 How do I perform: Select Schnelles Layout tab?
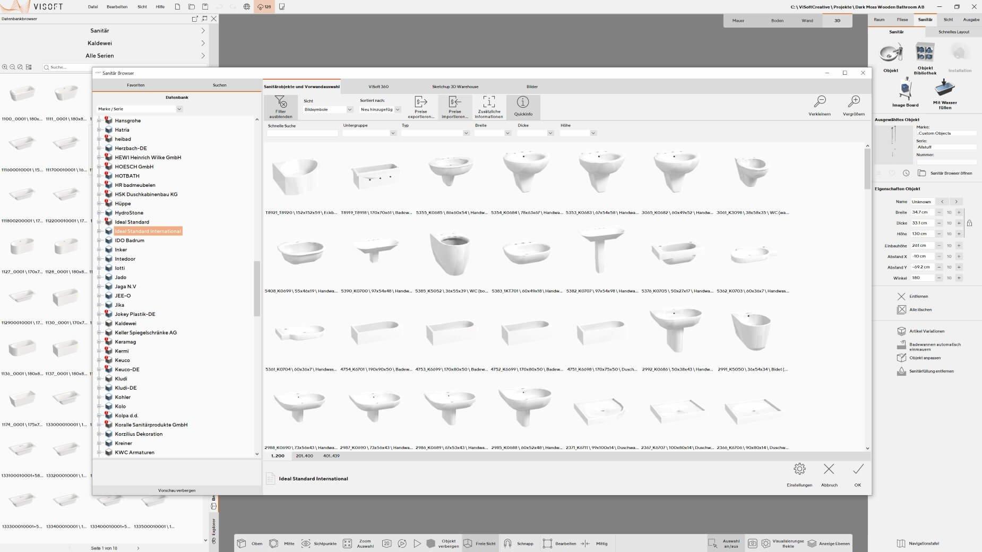coord(954,32)
